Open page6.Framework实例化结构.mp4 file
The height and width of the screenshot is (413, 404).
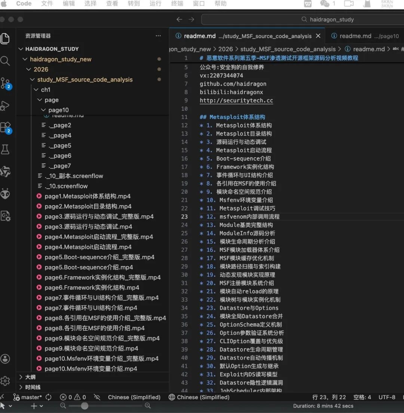point(92,287)
